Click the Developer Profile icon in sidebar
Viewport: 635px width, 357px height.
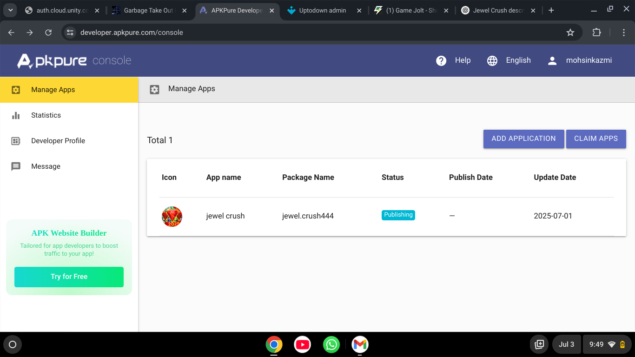[16, 141]
